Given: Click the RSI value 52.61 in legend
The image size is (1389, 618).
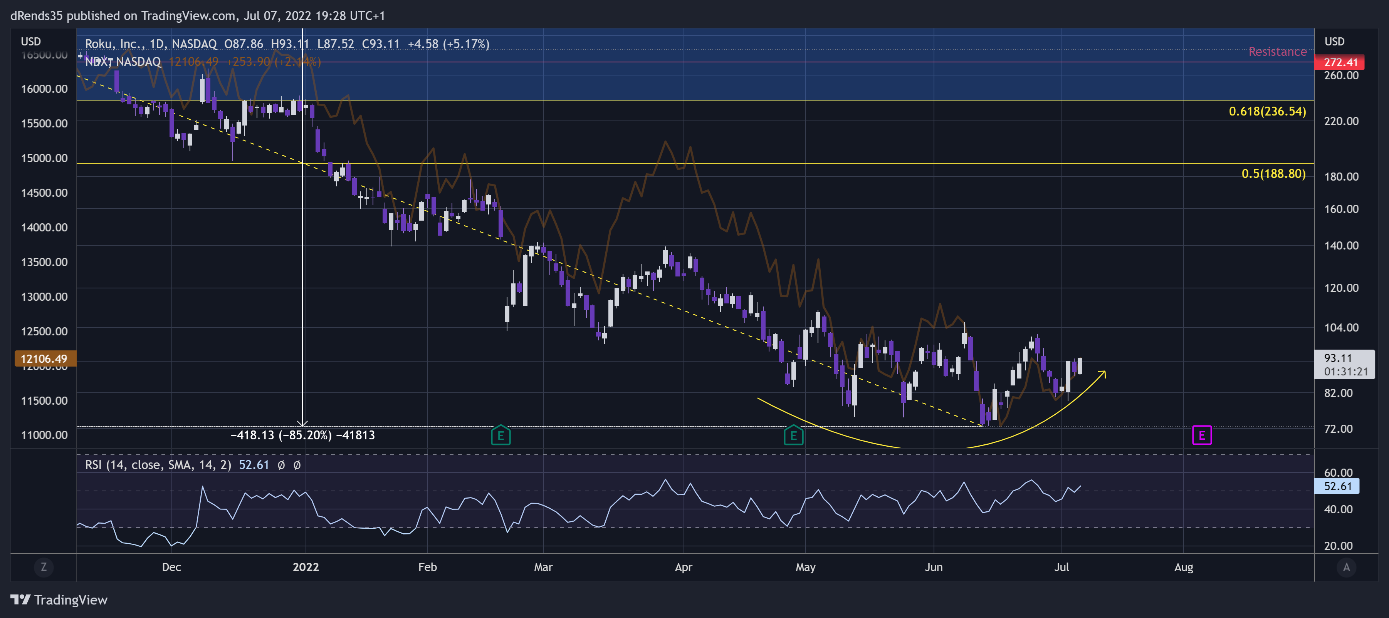Looking at the screenshot, I should [254, 465].
